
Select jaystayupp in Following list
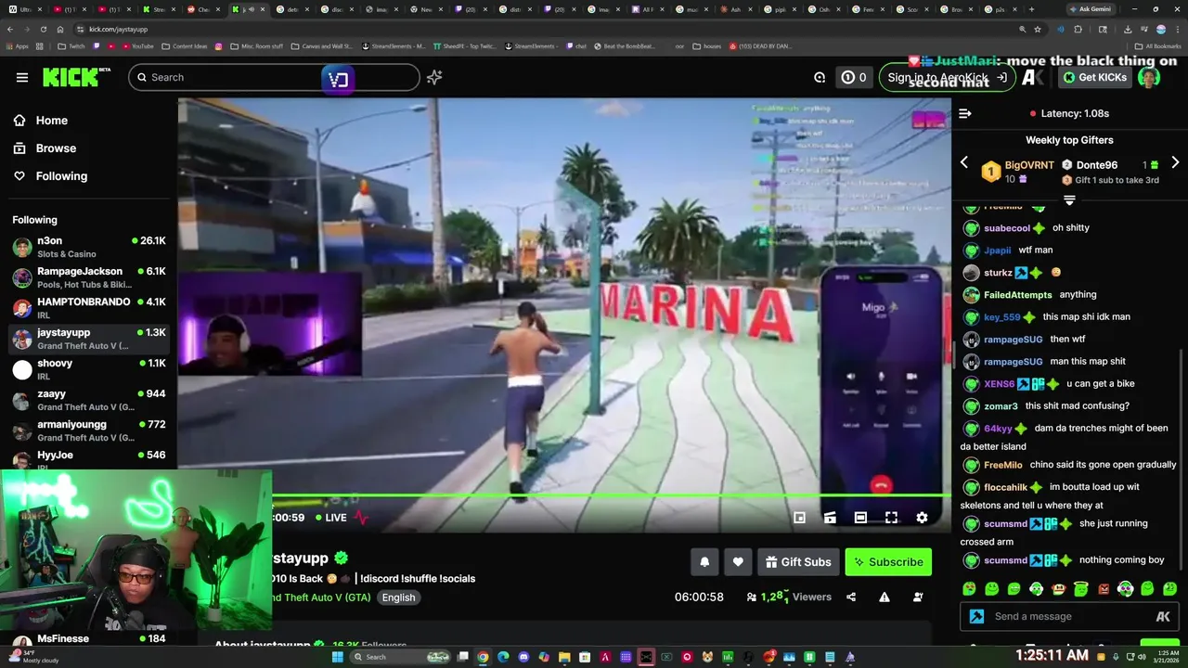point(88,339)
